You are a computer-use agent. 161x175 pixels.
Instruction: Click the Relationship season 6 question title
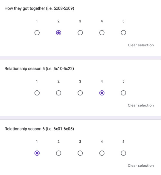[39, 129]
